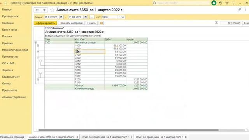Image resolution: width=249 pixels, height=140 pixels.
Task: Open Отчеты section
Action: click(x=6, y=84)
